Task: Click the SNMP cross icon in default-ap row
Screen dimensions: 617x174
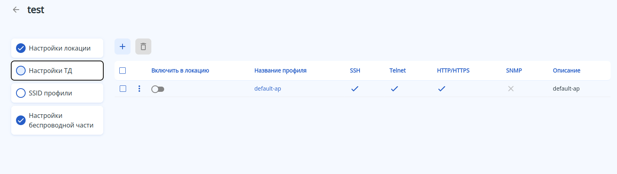Action: (511, 89)
